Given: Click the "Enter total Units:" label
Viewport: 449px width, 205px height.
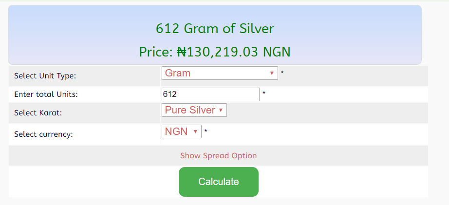Looking at the screenshot, I should point(46,94).
